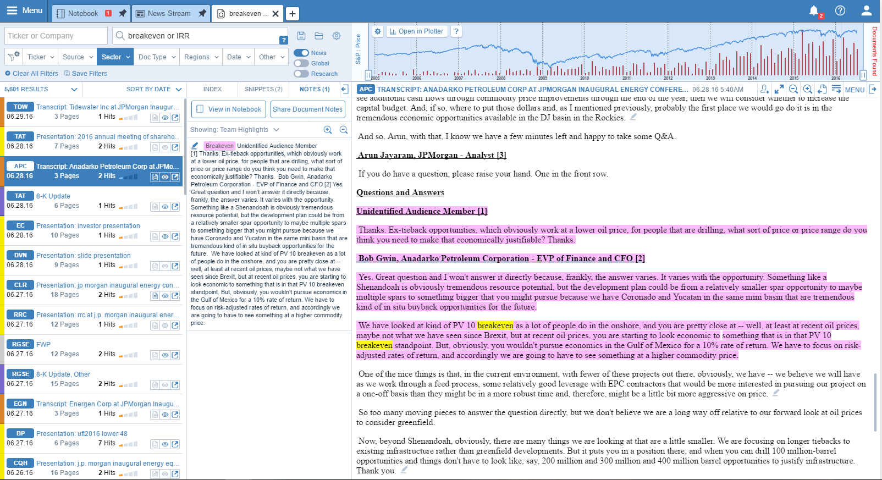Image resolution: width=882 pixels, height=480 pixels.
Task: Open the Date filter dropdown
Action: pyautogui.click(x=239, y=57)
